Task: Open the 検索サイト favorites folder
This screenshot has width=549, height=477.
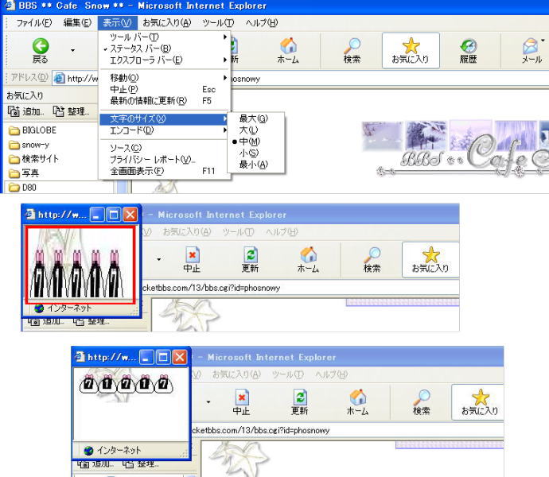Action: click(39, 159)
